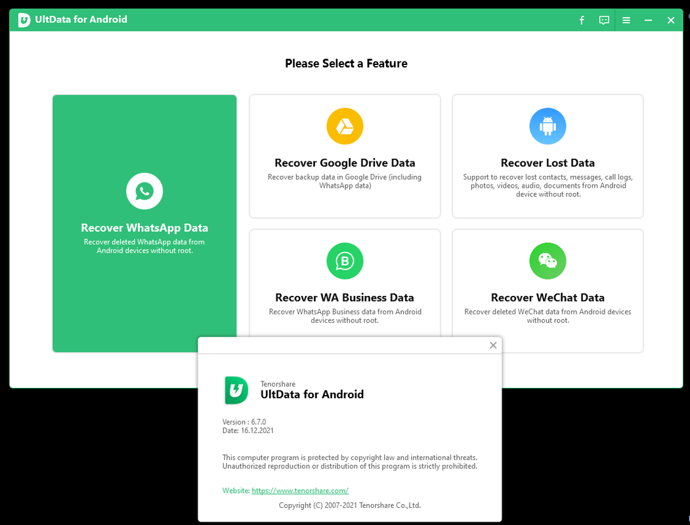Click the Please Select a Feature heading
Screen dimensions: 690x525
coord(346,63)
